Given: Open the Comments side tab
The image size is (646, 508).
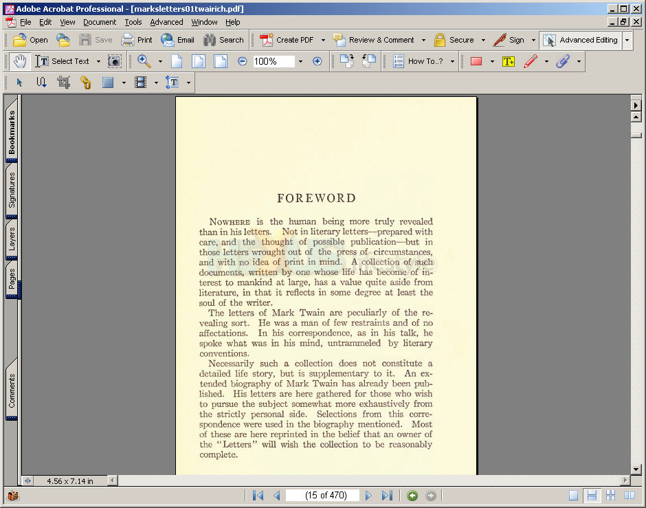Looking at the screenshot, I should tap(12, 390).
